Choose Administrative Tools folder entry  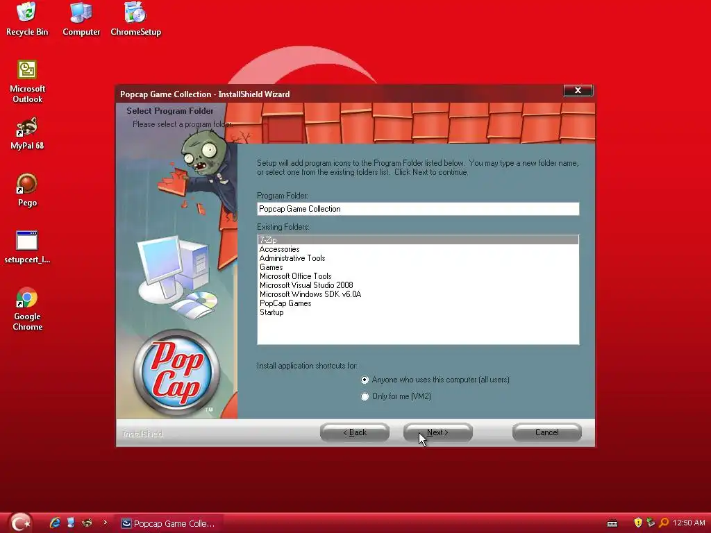tap(418, 258)
